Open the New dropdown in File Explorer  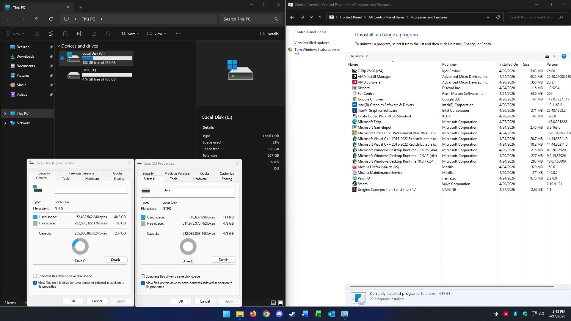tap(15, 34)
